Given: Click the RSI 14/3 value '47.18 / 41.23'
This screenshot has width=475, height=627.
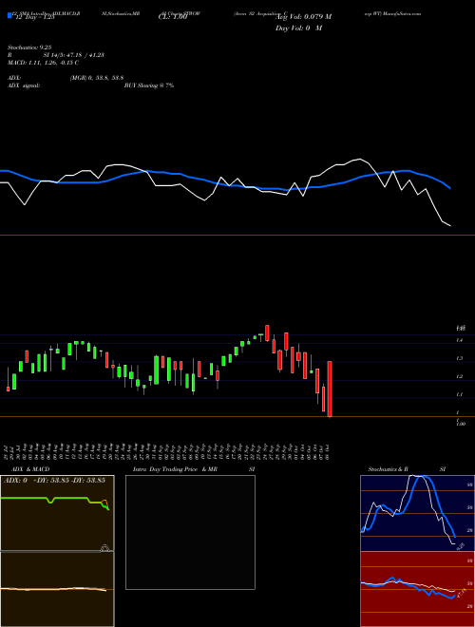Looking at the screenshot, I should (x=84, y=55).
